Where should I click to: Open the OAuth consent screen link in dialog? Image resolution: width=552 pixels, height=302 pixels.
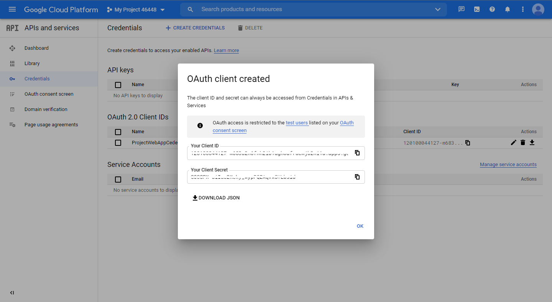(x=283, y=127)
